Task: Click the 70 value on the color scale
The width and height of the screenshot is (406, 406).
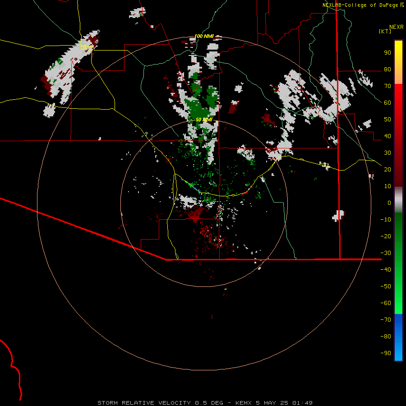Action: tap(388, 86)
